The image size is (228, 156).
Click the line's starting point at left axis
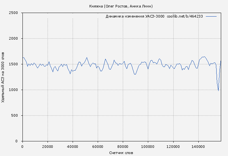tap(22, 58)
